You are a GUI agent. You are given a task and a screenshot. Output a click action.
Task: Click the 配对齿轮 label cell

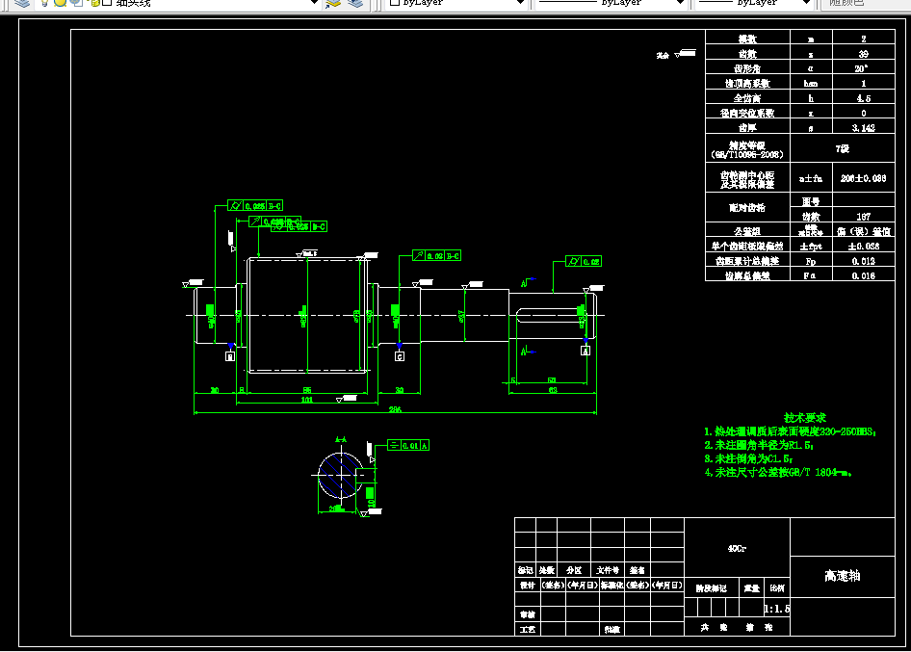[747, 207]
